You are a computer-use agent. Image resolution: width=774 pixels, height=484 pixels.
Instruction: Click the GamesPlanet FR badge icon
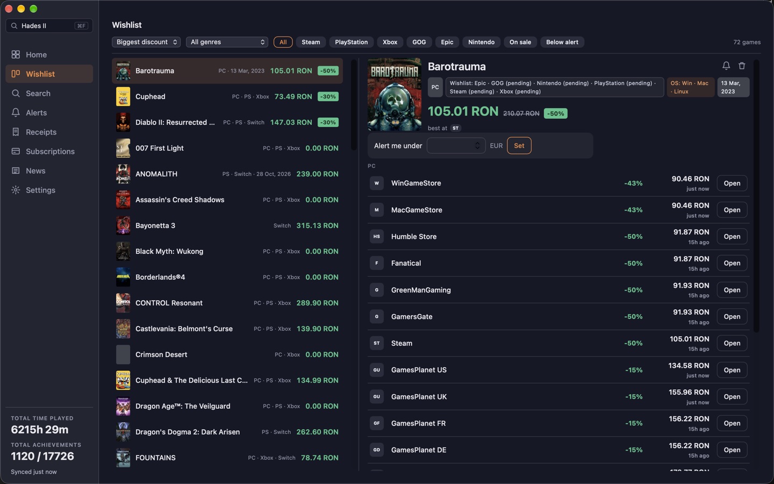click(377, 423)
